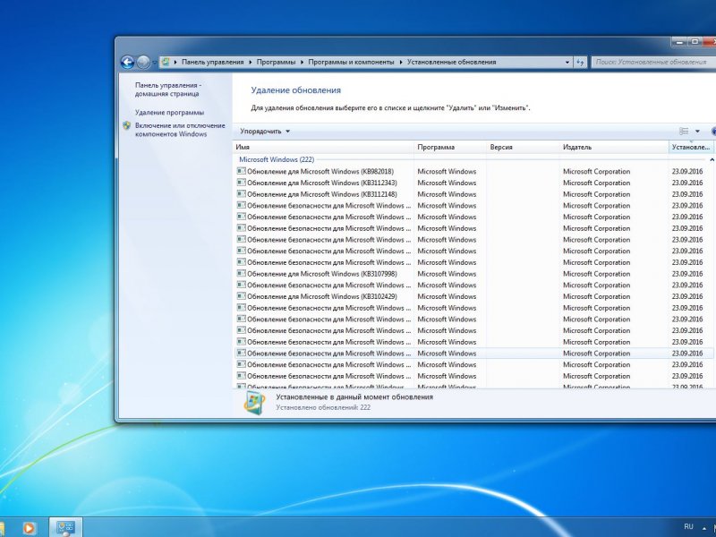Click Microsoft Windows cell in KB982018 row

click(x=447, y=172)
